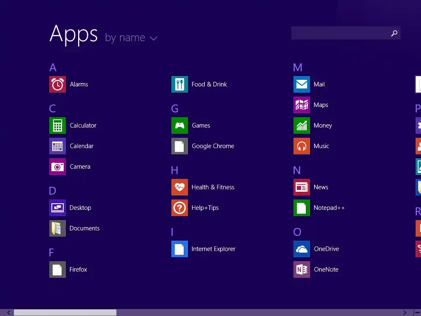The image size is (421, 316).
Task: Open the Health & Fitness heart icon
Action: pyautogui.click(x=180, y=187)
